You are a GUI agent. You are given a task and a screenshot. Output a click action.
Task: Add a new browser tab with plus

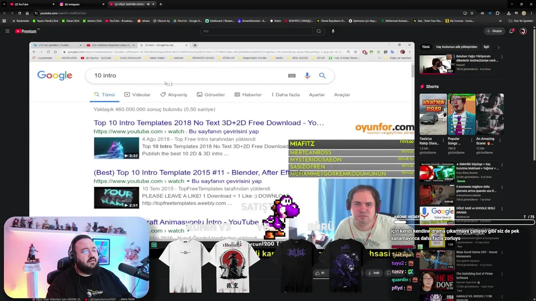pos(161,4)
